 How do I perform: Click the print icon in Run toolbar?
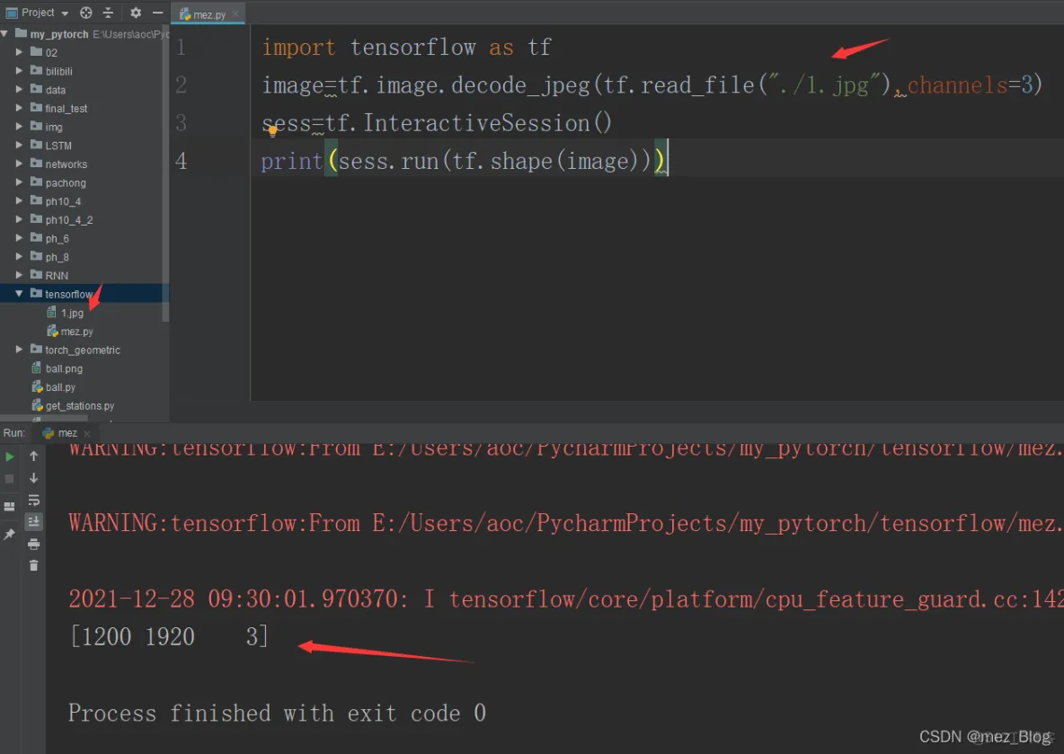pyautogui.click(x=33, y=545)
